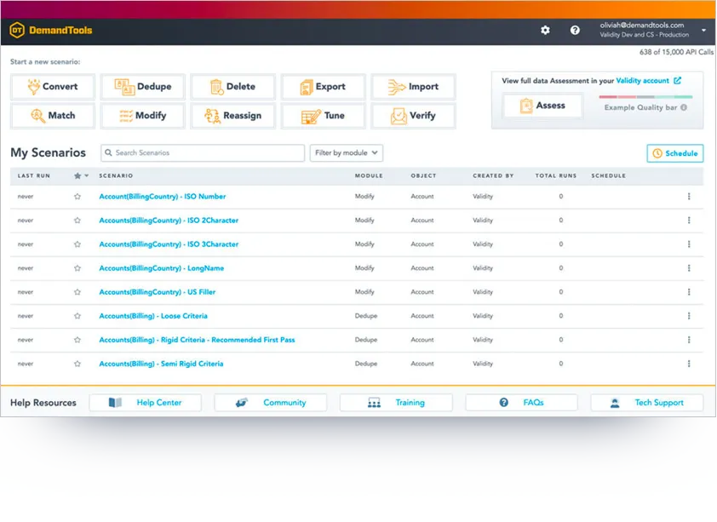Open more options for Loose Criteria row
Viewport: 717px width, 522px height.
[x=689, y=316]
